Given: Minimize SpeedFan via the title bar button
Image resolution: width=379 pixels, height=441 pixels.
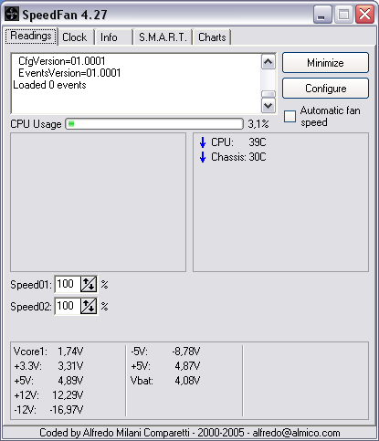Looking at the screenshot, I should coord(322,14).
